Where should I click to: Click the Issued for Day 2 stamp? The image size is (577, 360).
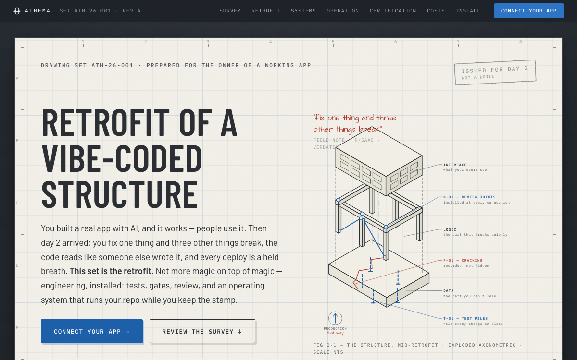coord(495,72)
